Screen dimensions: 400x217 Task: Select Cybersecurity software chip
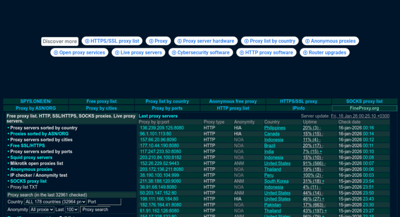200,53
